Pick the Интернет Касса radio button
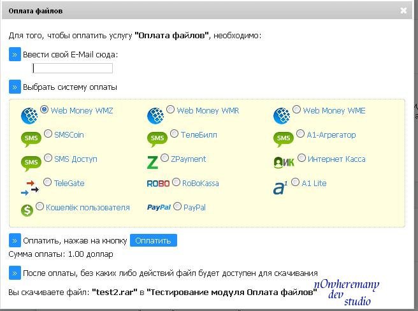418x311 pixels. (x=301, y=158)
